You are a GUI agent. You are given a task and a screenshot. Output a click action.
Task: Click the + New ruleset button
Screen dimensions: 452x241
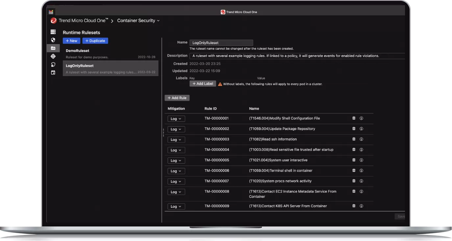pyautogui.click(x=71, y=41)
